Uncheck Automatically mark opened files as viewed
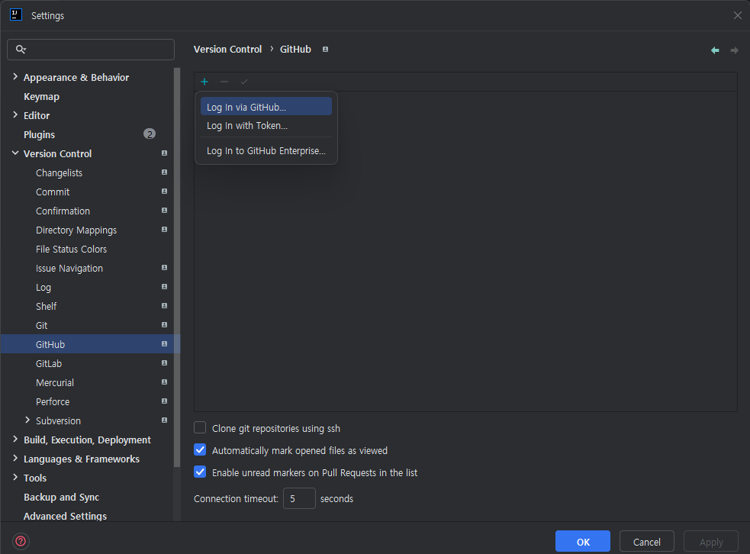This screenshot has width=750, height=554. (x=200, y=449)
